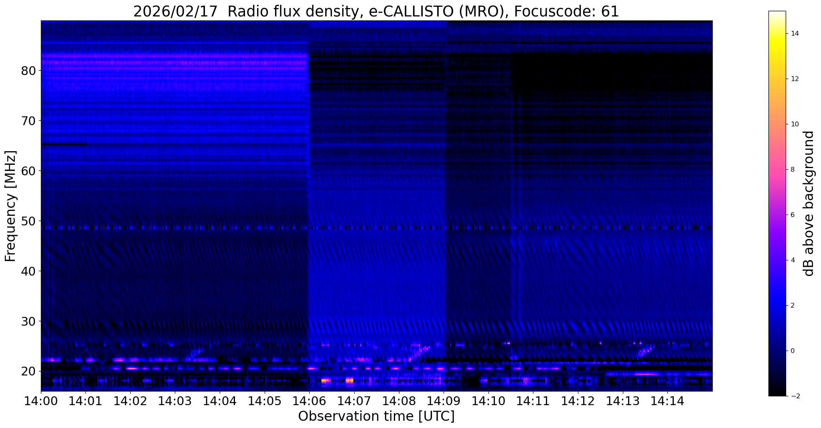Click the colorbar tick label 14

(794, 34)
